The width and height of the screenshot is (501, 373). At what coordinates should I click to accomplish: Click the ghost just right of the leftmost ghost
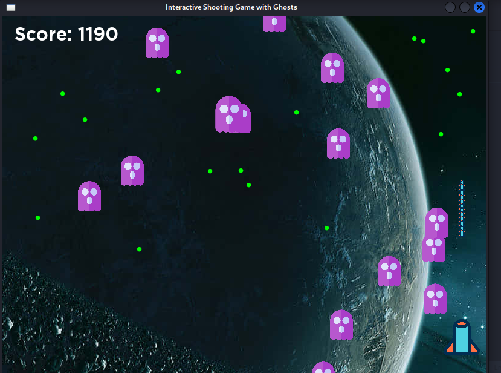[132, 171]
